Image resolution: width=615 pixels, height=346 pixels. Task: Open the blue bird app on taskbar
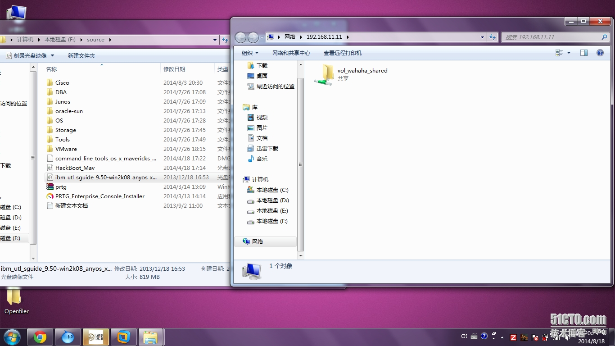68,337
